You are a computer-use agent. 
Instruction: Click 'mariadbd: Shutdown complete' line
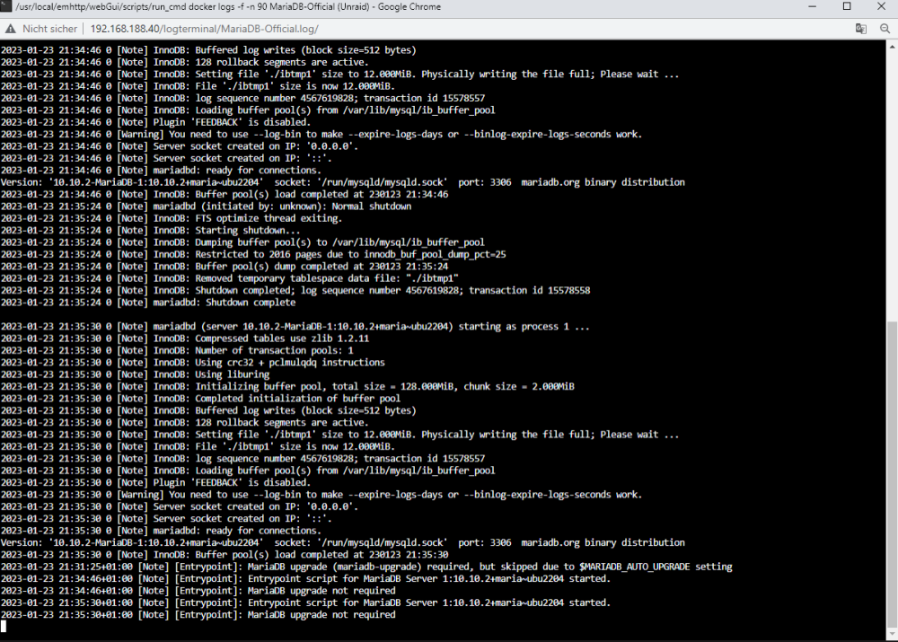pyautogui.click(x=148, y=303)
